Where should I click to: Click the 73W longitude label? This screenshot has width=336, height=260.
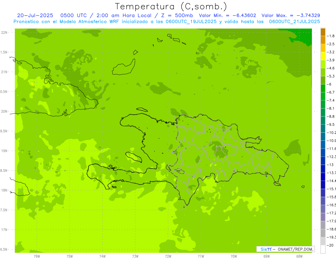[x=135, y=256]
